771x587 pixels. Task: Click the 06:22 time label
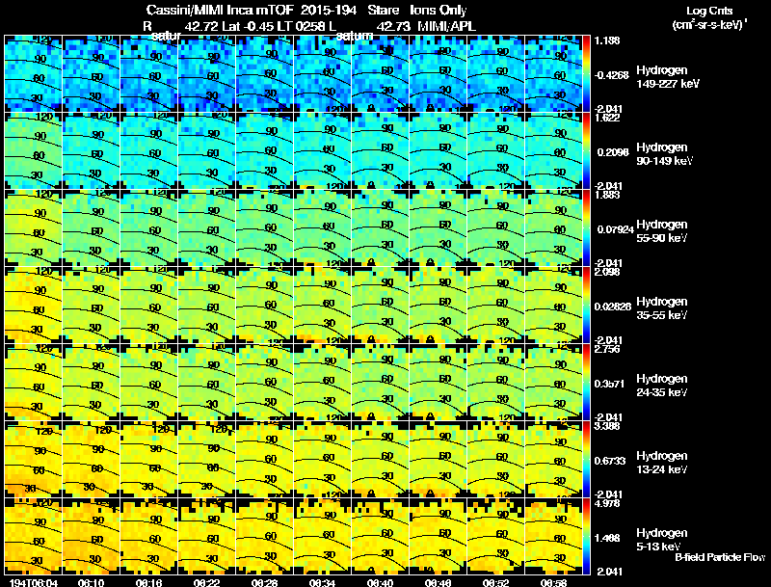click(206, 582)
